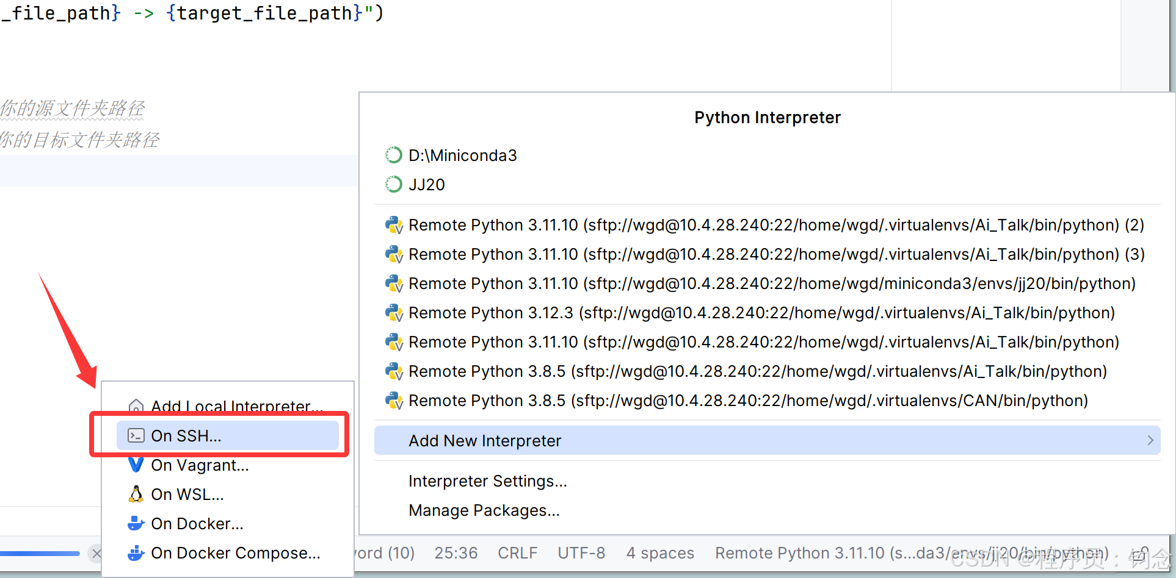The width and height of the screenshot is (1176, 578).
Task: Choose On SSH from the interpreter menu
Action: click(186, 435)
